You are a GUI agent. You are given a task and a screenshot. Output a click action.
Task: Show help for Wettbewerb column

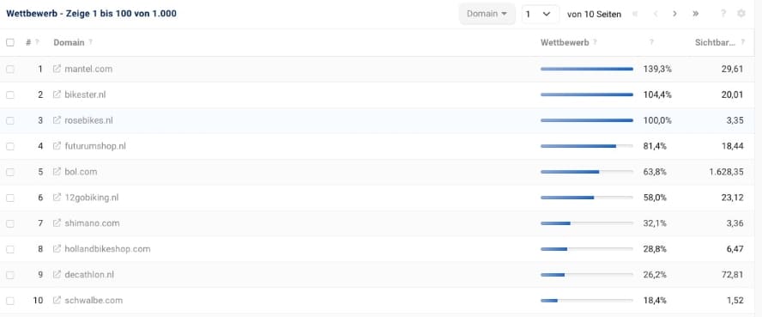coord(596,42)
